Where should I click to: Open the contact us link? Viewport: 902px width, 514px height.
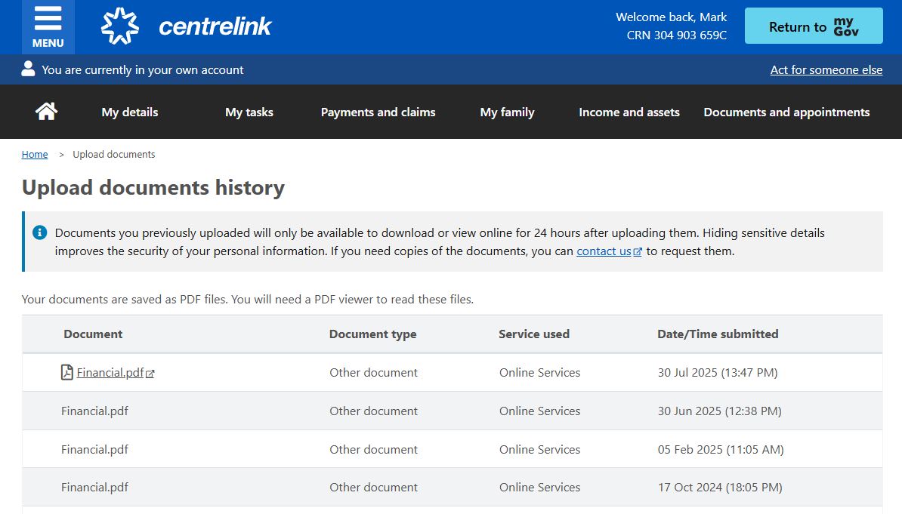coord(603,251)
